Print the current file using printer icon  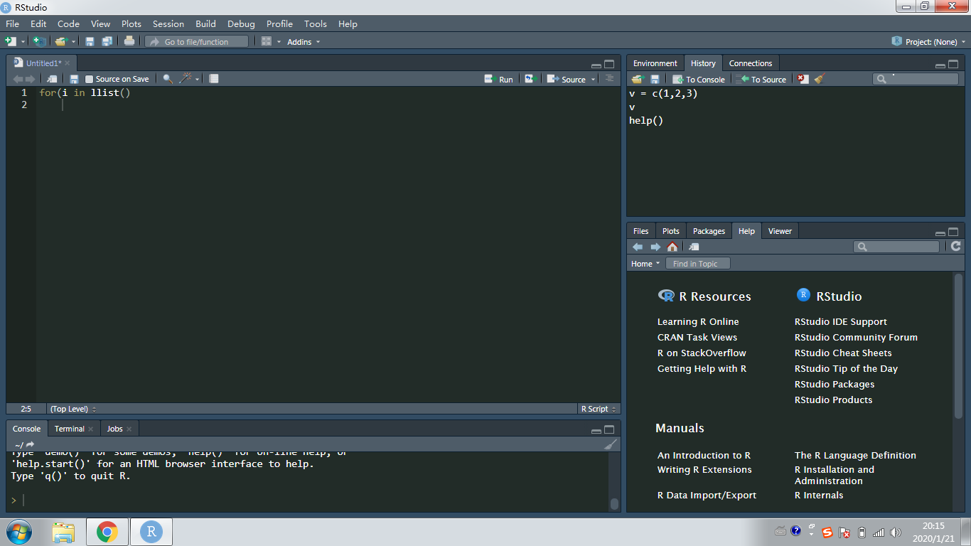tap(129, 41)
